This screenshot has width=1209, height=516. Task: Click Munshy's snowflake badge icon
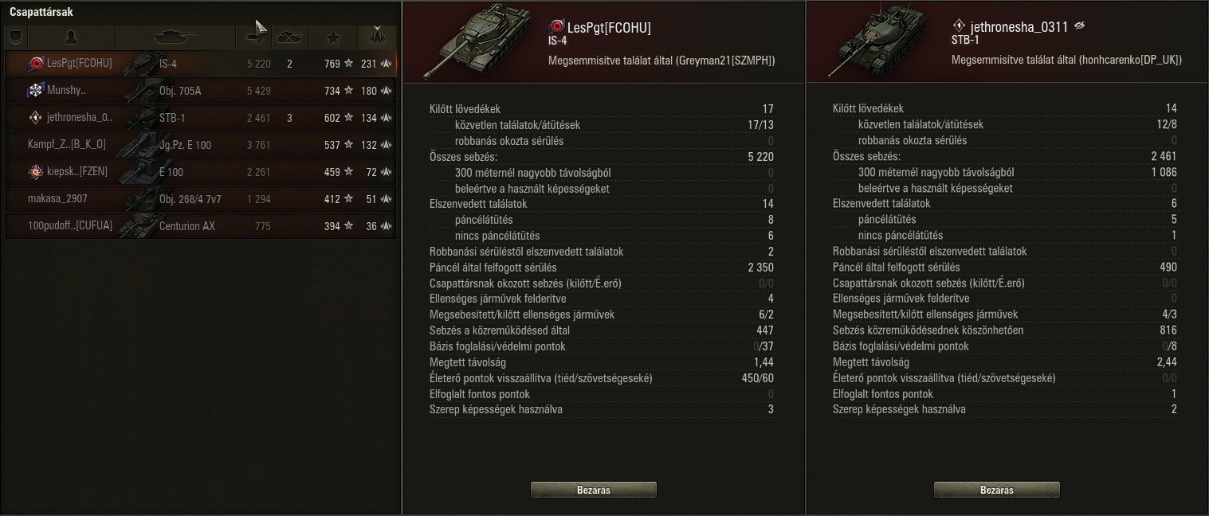tap(36, 91)
